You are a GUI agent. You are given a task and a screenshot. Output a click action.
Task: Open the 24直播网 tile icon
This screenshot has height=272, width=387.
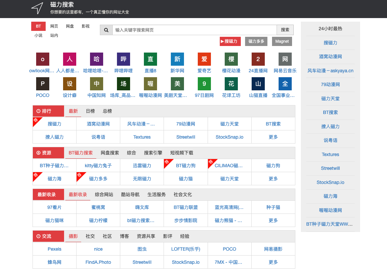click(x=258, y=59)
